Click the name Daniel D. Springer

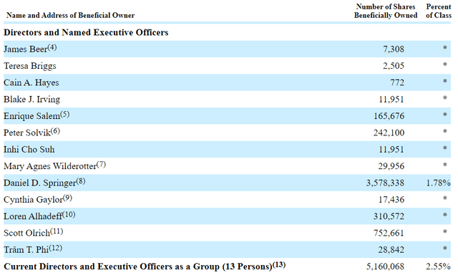click(40, 183)
